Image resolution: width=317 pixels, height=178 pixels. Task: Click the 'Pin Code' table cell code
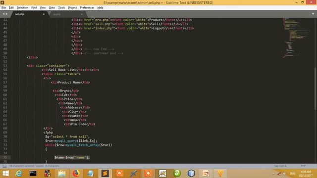[79, 124]
